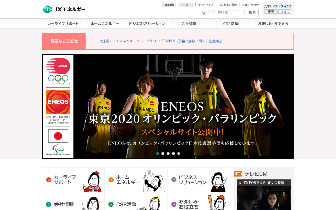The height and width of the screenshot is (210, 336).
Task: Click the teal arrow icon beside 会社情報 tile
Action: (49, 204)
